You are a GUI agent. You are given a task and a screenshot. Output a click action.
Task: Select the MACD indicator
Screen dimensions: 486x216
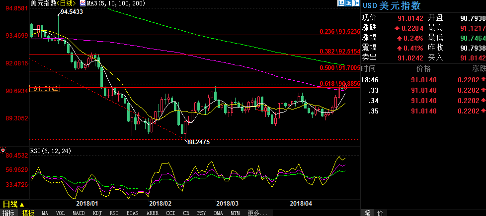79,213
